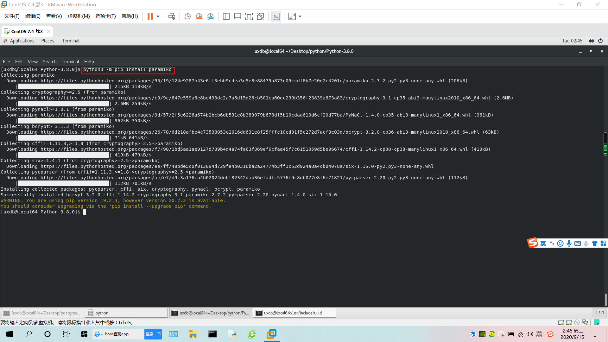
Task: Click the Tue 02:45 clock in GNOME bar
Action: [572, 41]
